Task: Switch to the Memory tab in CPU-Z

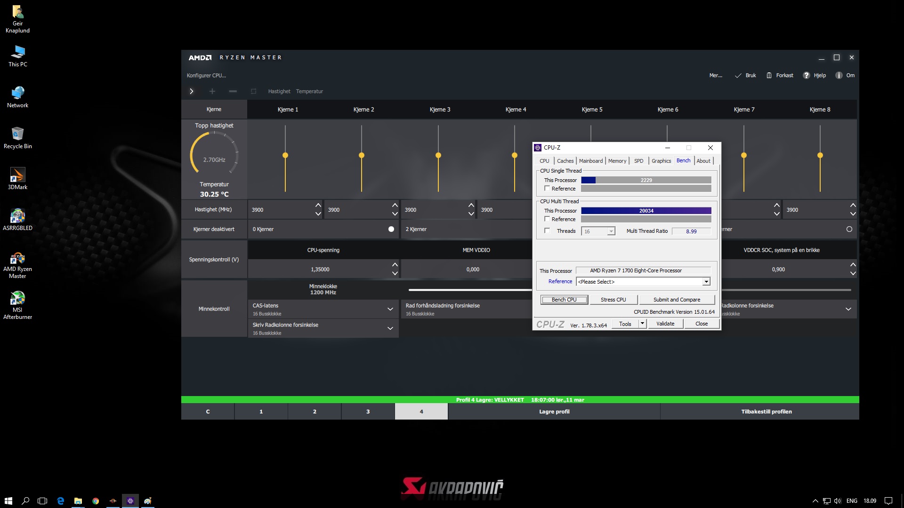Action: click(x=617, y=161)
